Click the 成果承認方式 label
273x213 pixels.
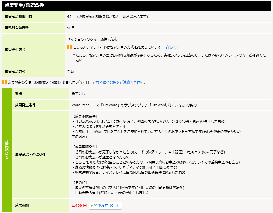click(15, 71)
